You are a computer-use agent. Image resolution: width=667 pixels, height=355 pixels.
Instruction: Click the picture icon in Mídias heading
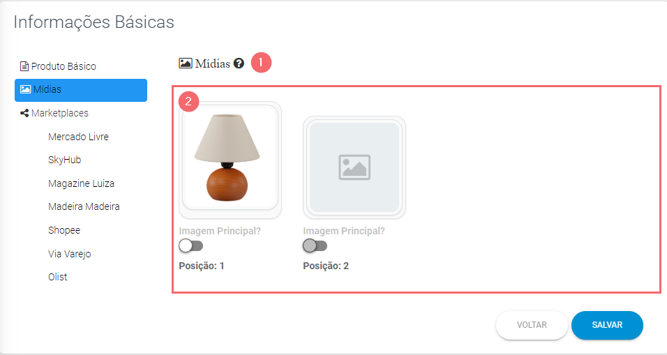[x=186, y=63]
